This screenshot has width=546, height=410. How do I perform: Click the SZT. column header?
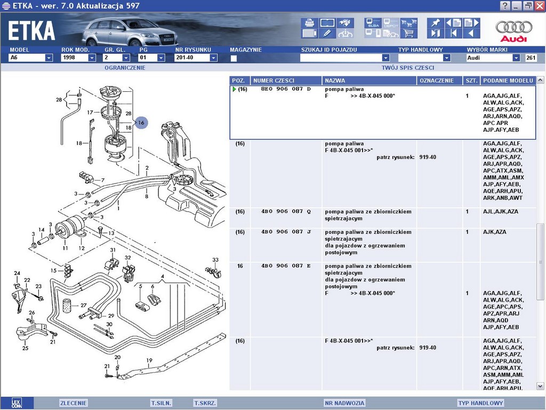471,81
